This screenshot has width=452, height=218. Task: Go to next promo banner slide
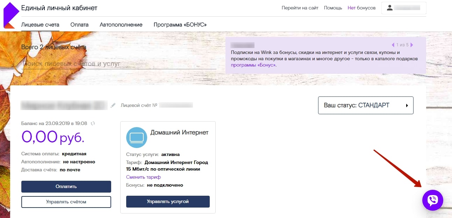click(x=412, y=45)
